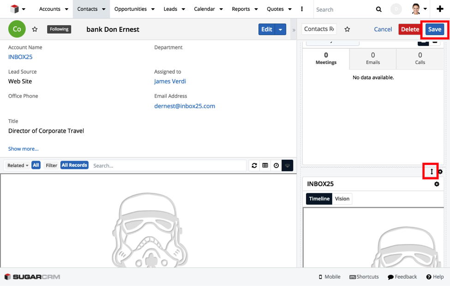Expand the user avatar dropdown arrow

(425, 9)
